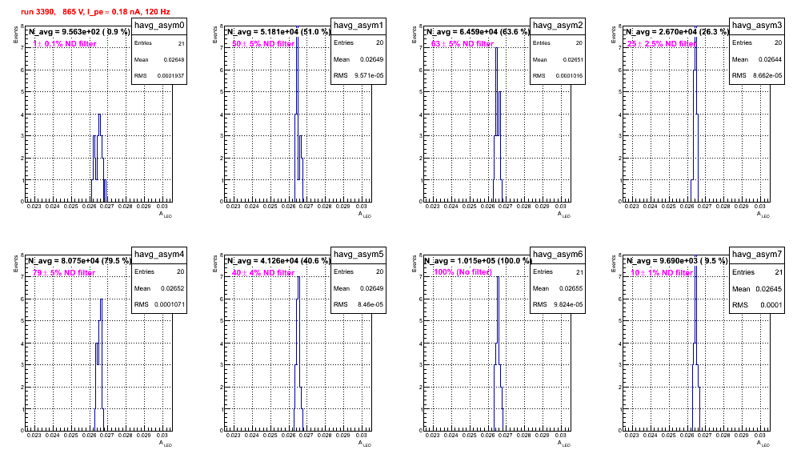Viewport: 797px width, 458px height.
Task: Click the red run 3390 header text
Action: click(95, 12)
